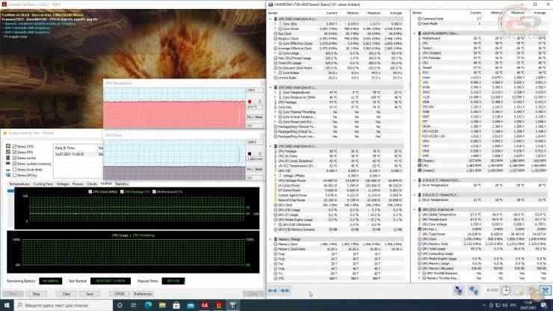Collapse the GPU [#0] sensor group
Image resolution: width=553 pixels, height=311 pixels.
(415, 209)
